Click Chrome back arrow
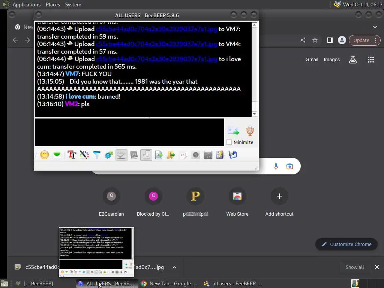 (x=15, y=40)
